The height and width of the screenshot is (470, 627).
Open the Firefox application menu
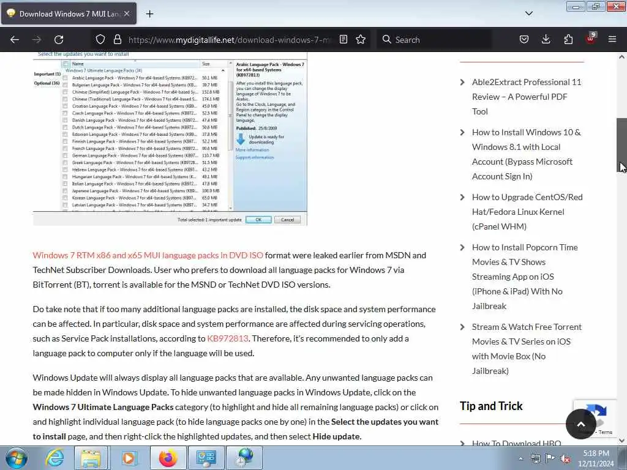point(612,40)
